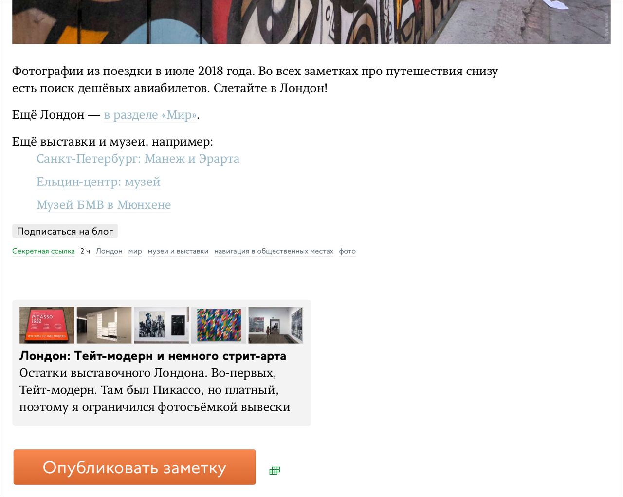Click the black-and-white painting thumbnail
The width and height of the screenshot is (623, 497).
click(x=161, y=325)
